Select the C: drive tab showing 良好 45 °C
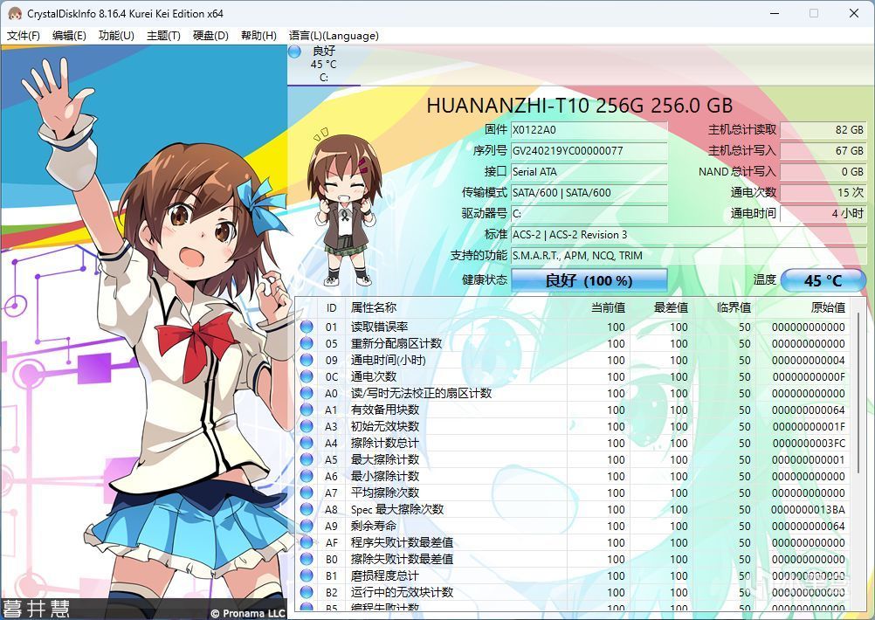The width and height of the screenshot is (875, 620). 324,64
